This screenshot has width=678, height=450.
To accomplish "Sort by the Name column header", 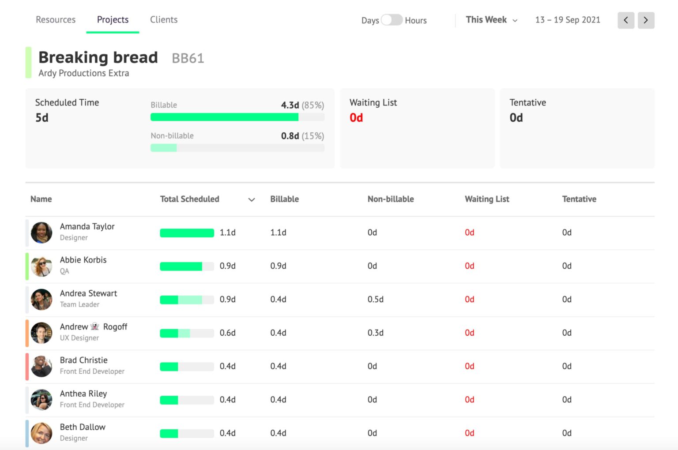I will coord(41,199).
